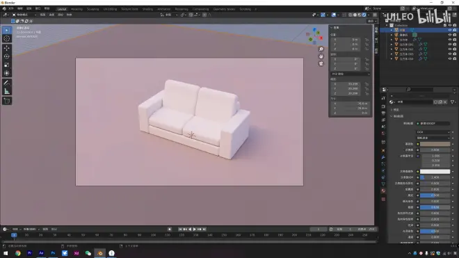The height and width of the screenshot is (258, 459).
Task: Hide the 摄像机 camera object
Action: [x=450, y=35]
